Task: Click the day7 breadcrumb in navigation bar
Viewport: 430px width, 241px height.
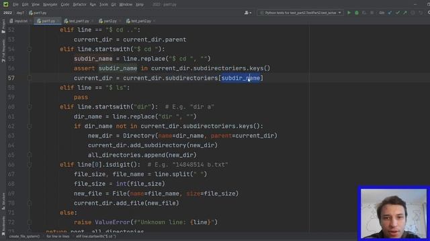Action: point(20,13)
